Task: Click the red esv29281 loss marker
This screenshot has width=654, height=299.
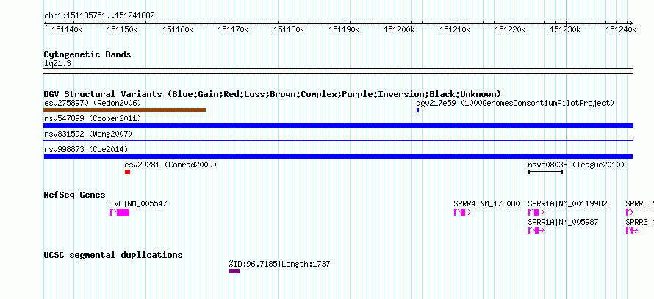Action: [127, 172]
